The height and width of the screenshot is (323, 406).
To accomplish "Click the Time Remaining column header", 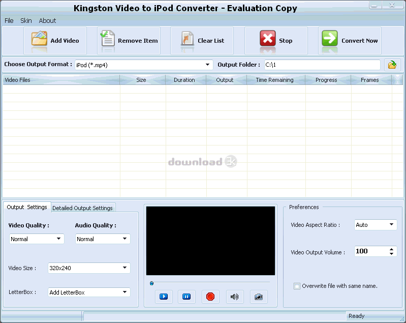I will (x=276, y=80).
